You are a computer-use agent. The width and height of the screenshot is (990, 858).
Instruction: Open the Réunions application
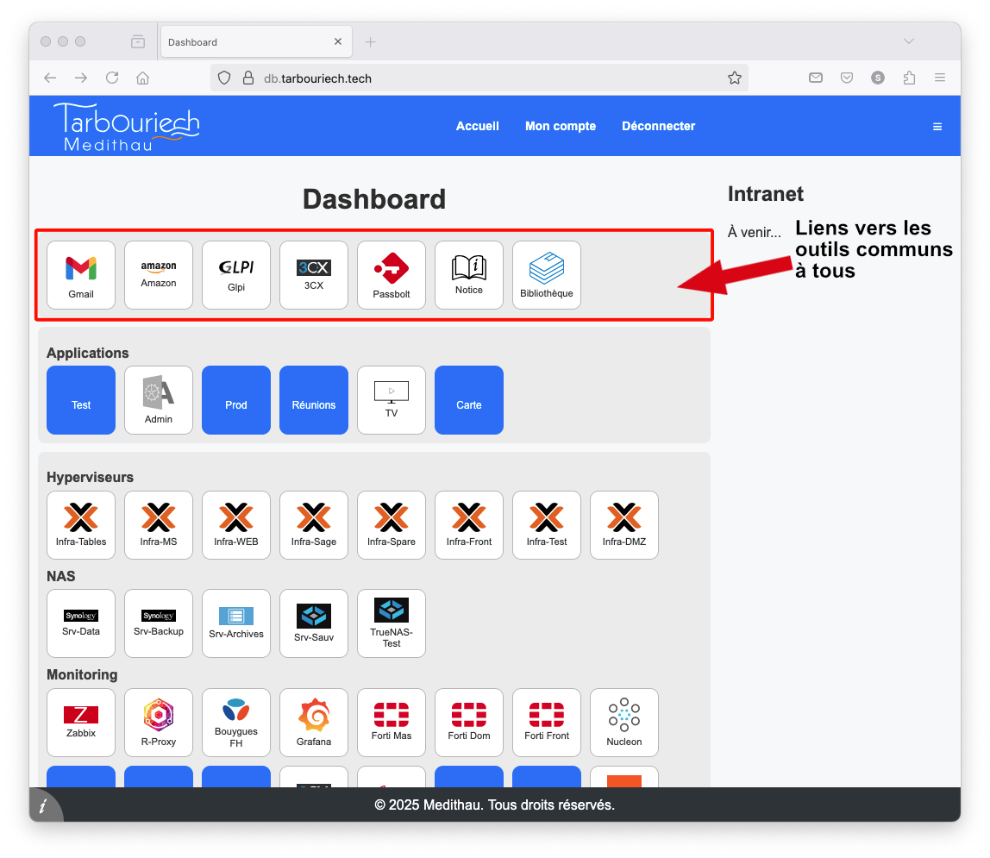coord(313,400)
